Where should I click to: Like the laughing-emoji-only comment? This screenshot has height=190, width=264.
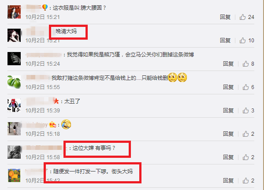coord(245,134)
